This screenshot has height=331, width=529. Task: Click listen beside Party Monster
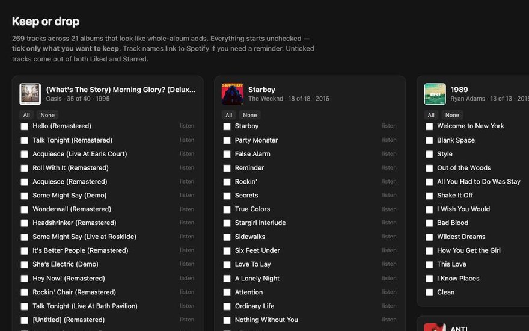click(390, 140)
